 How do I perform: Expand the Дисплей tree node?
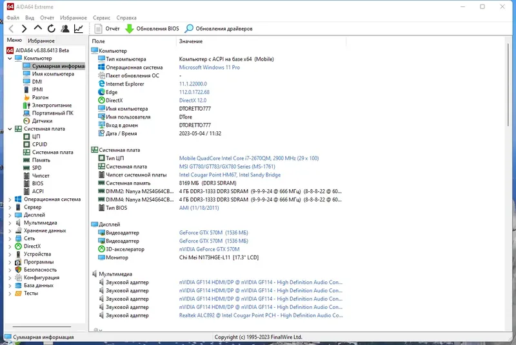10,216
